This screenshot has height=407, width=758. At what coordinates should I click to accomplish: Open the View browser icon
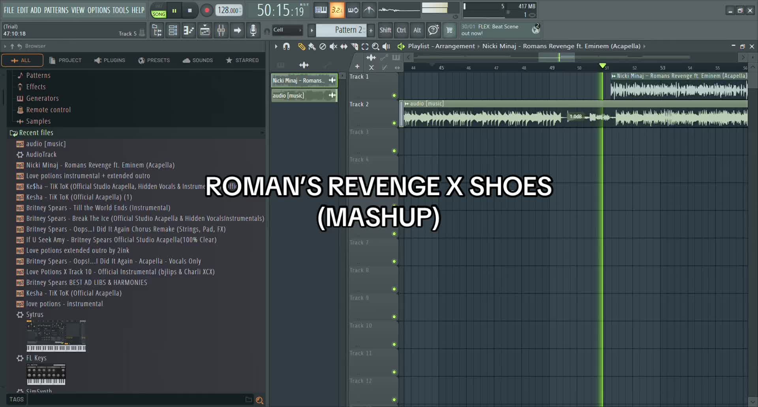click(x=157, y=30)
